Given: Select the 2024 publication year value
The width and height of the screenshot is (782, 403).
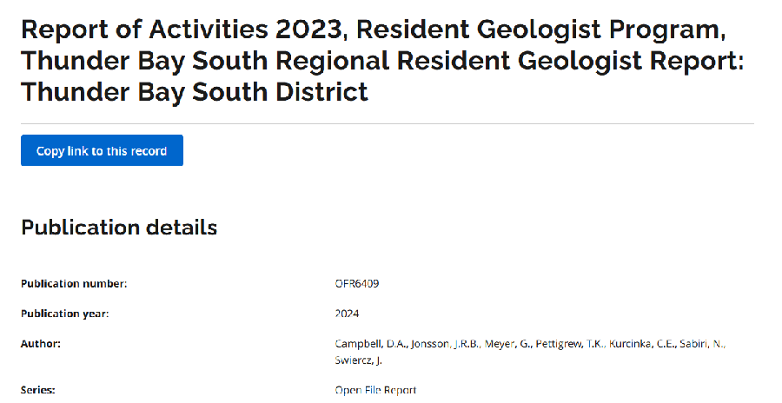Looking at the screenshot, I should coord(347,314).
